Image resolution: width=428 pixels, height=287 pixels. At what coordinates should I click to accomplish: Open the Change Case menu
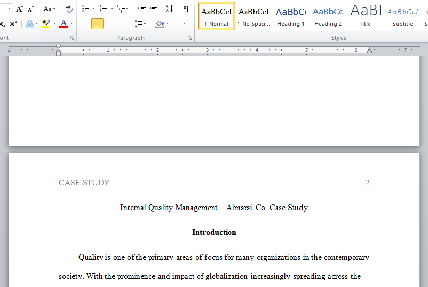pos(49,9)
